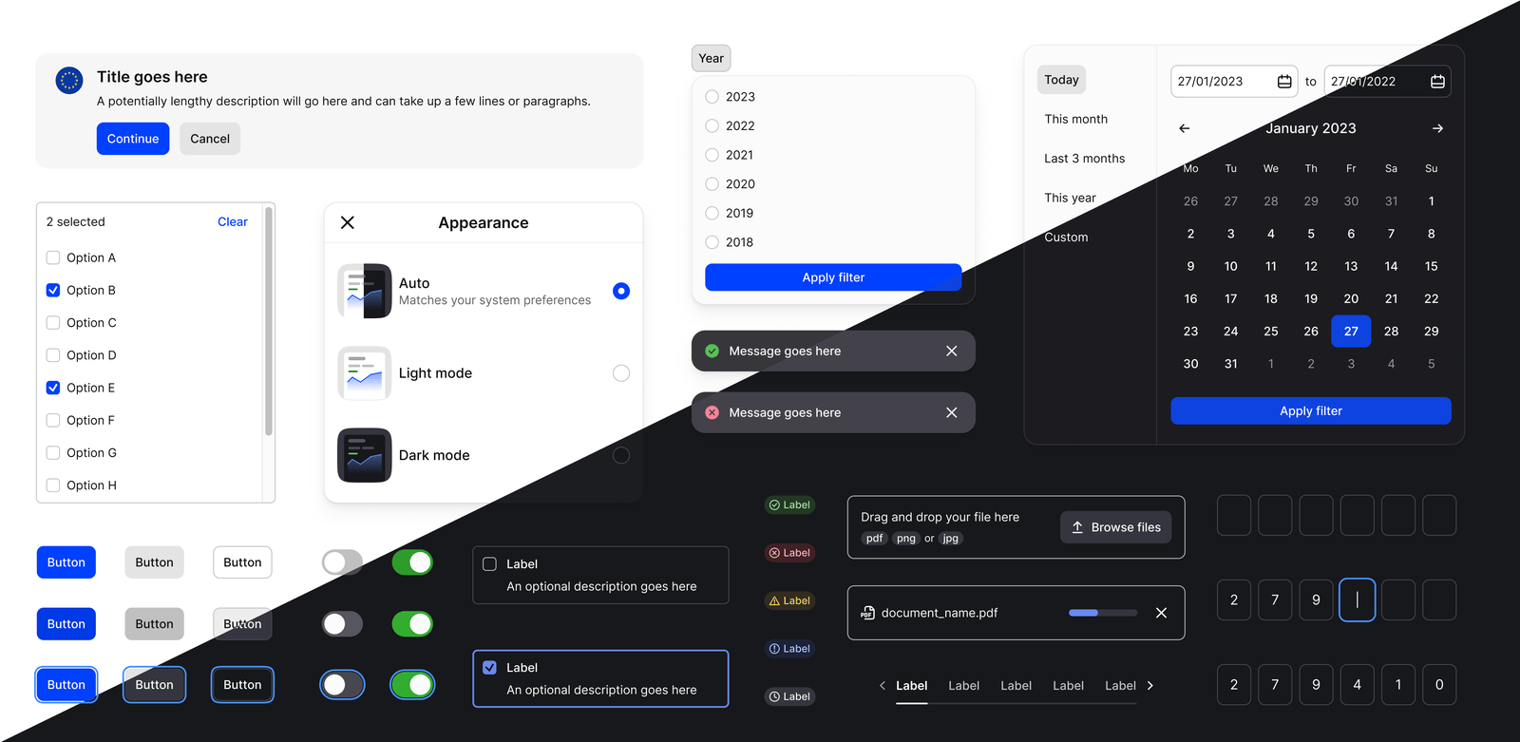Click the blue info Label badge
This screenshot has width=1520, height=742.
(789, 649)
